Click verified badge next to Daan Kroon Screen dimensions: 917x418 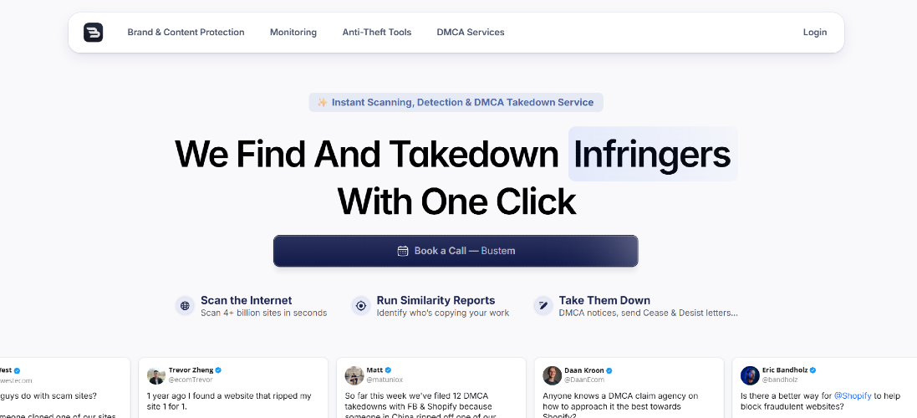coord(609,370)
